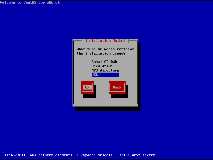Pick the NFS directory entry
Image resolution: width=213 pixels, height=160 pixels.
(x=105, y=70)
